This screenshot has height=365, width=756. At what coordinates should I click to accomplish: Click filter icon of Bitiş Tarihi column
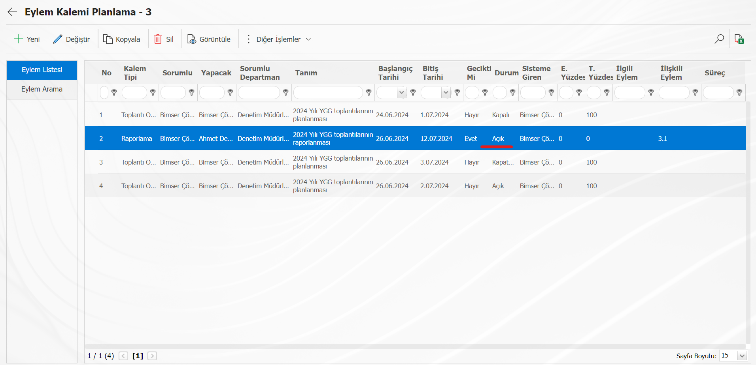click(457, 92)
